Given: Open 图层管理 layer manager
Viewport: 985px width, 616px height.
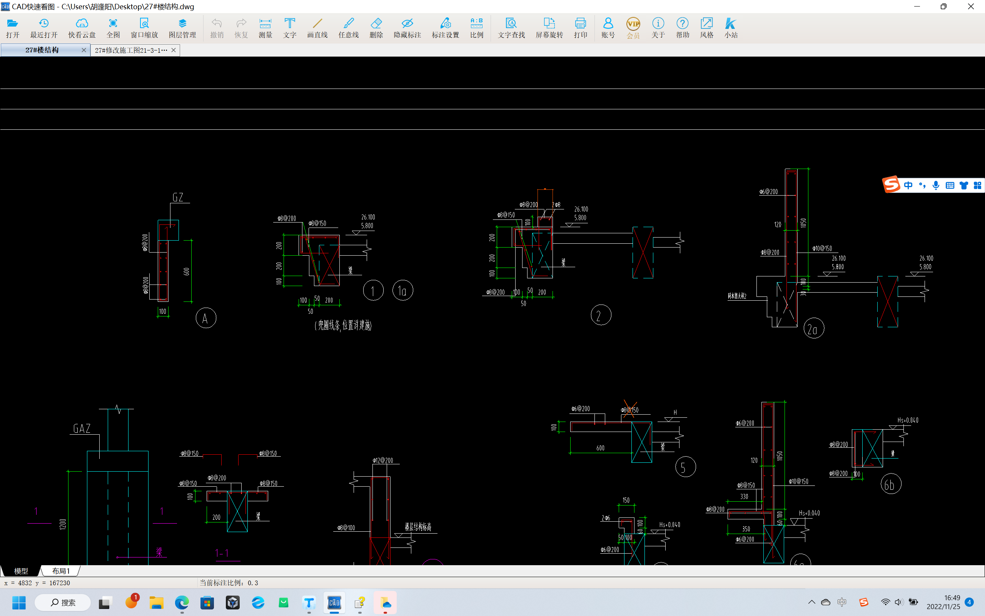Looking at the screenshot, I should (182, 28).
